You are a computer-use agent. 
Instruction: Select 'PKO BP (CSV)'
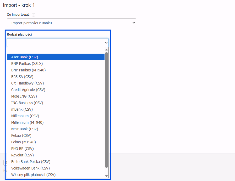[56, 149]
